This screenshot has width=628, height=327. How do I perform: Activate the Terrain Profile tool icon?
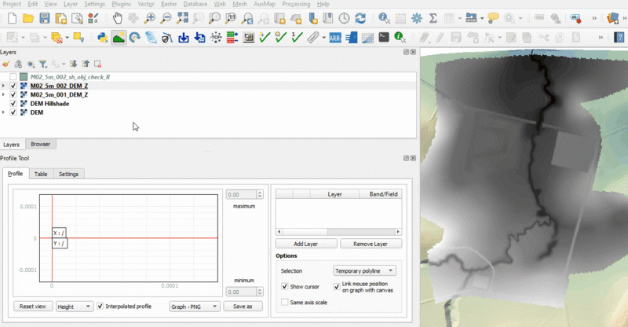119,37
